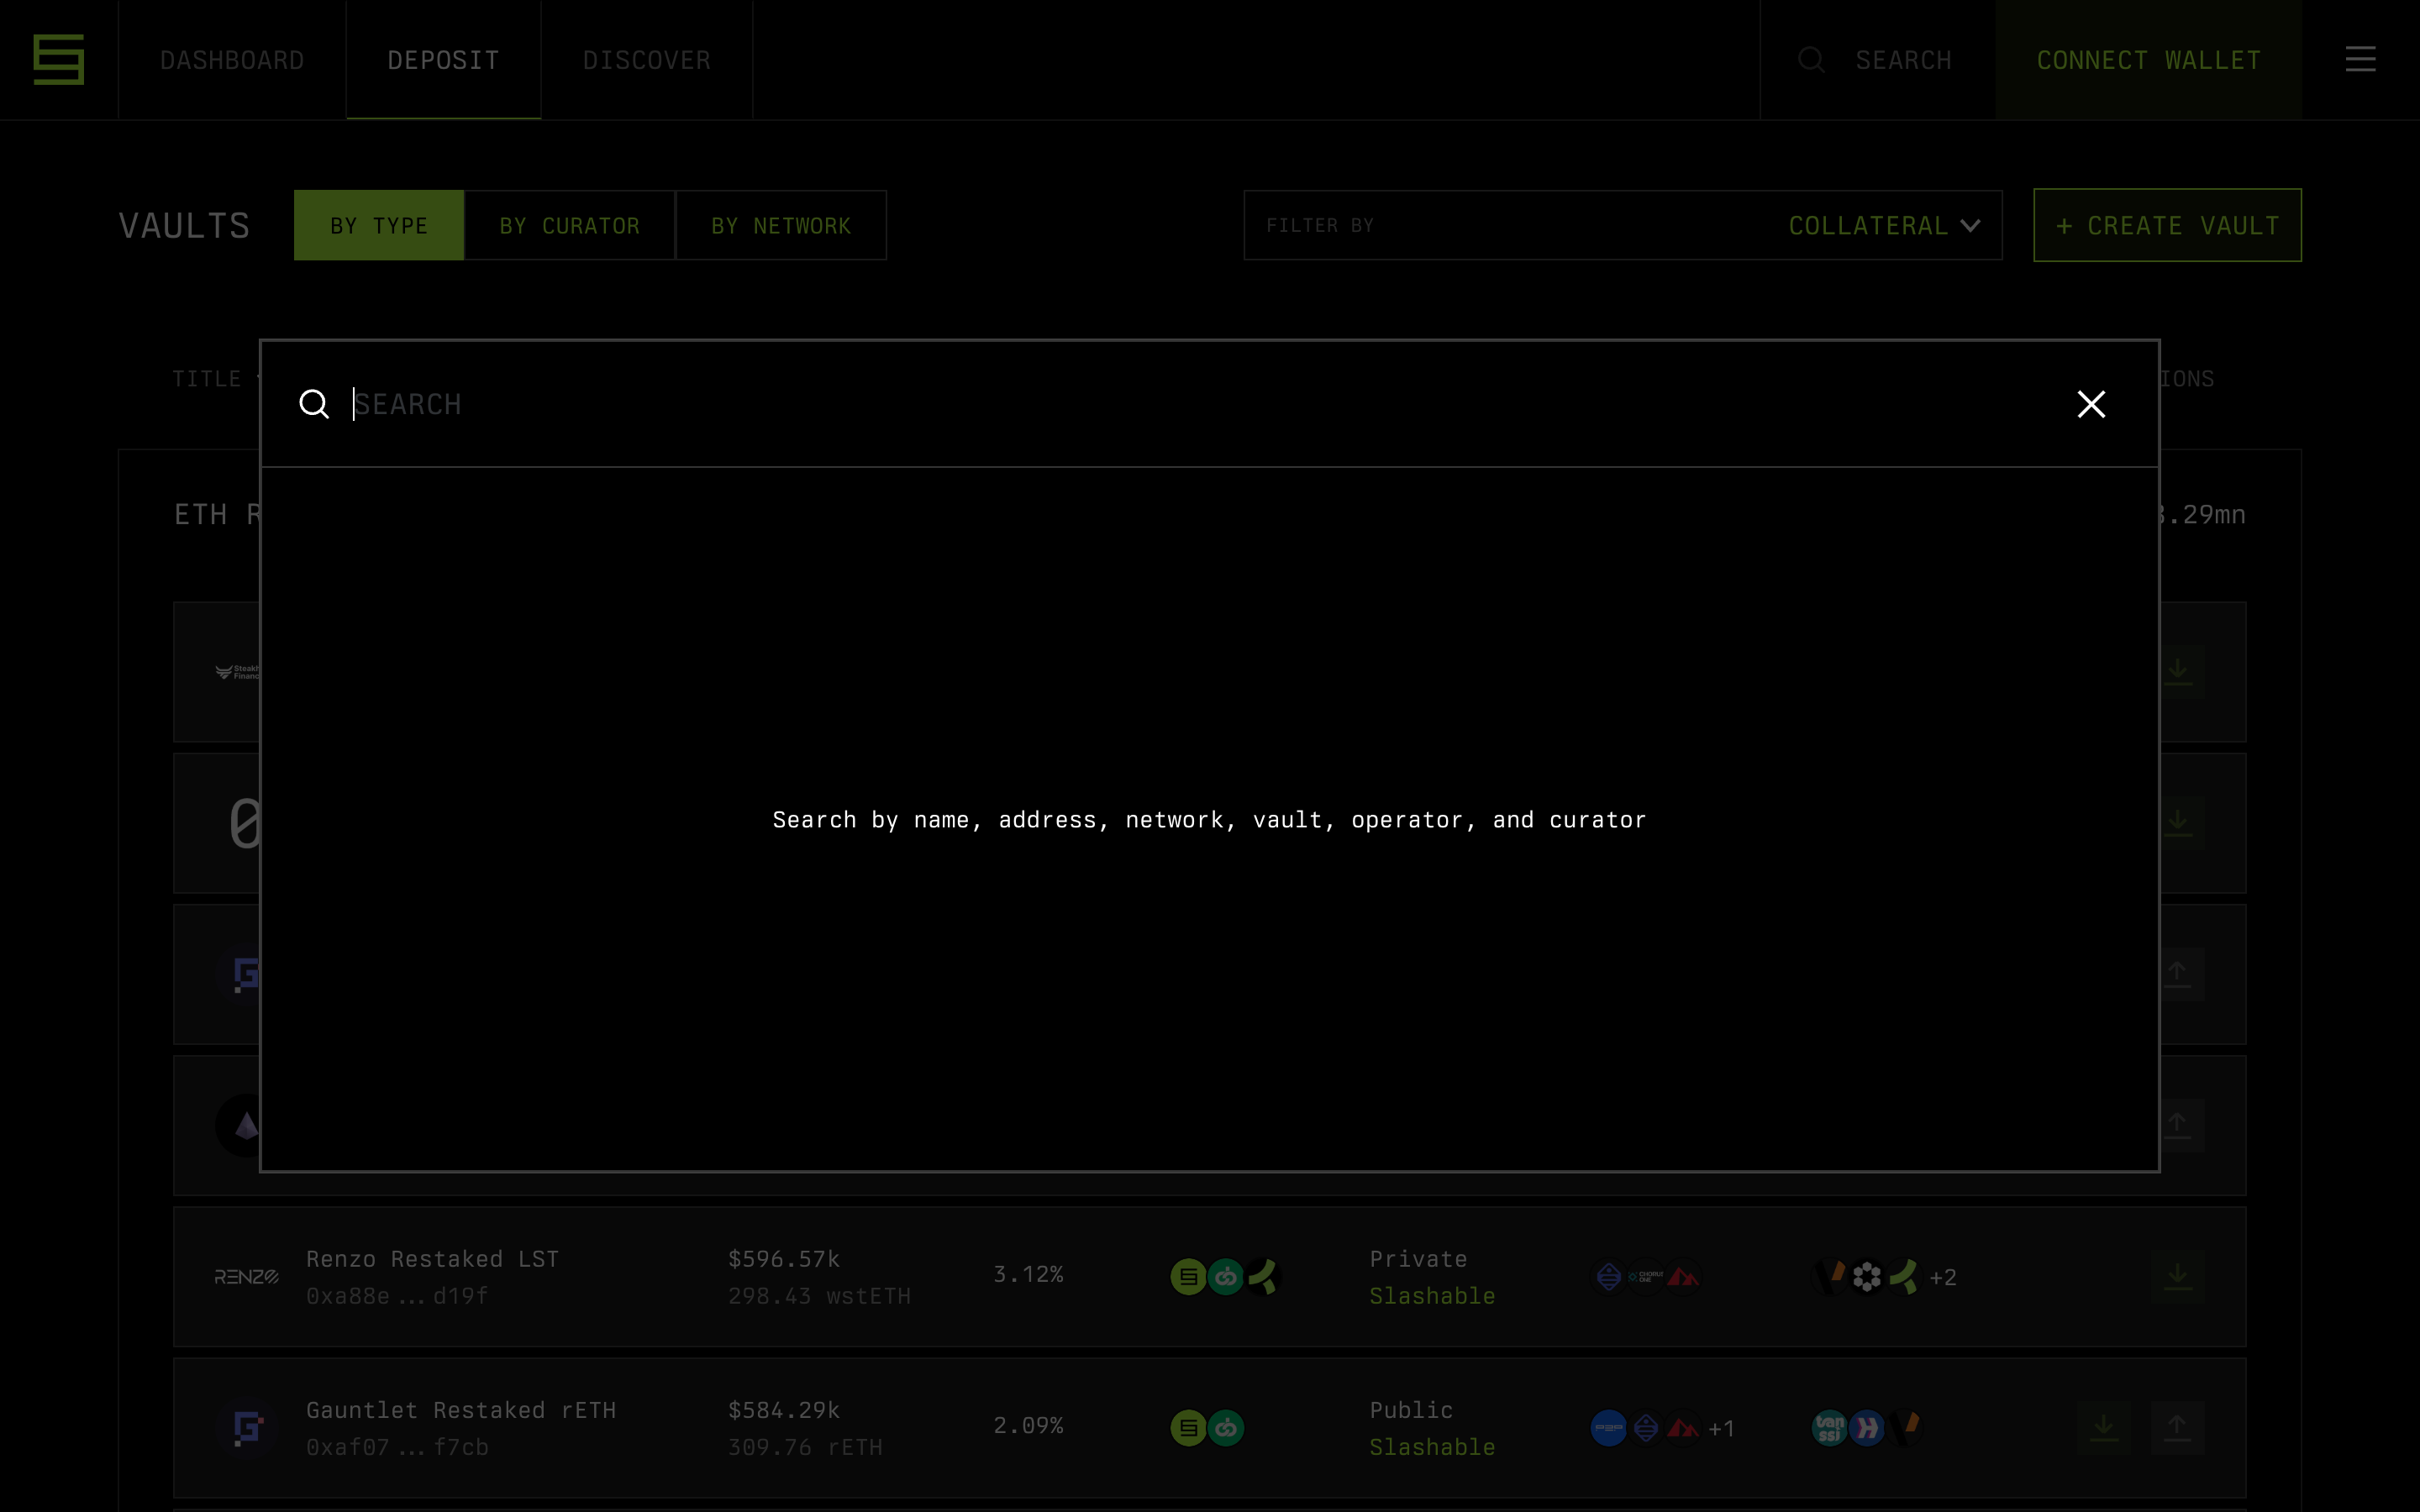The height and width of the screenshot is (1512, 2420).
Task: Click the magnifier icon in the search overlay
Action: coord(314,404)
